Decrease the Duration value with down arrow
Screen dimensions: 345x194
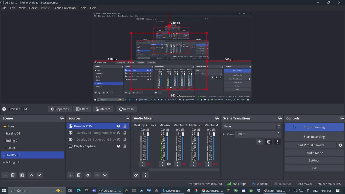coord(278,136)
